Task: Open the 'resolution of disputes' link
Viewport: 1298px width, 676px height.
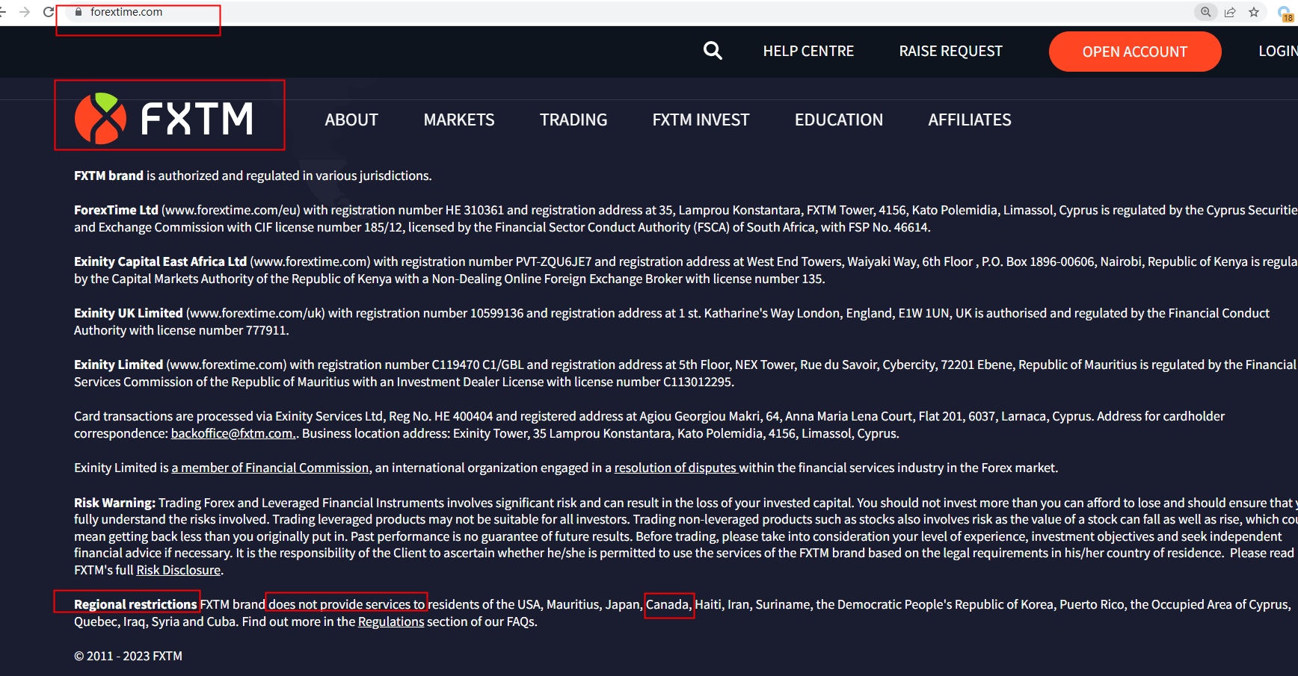Action: 676,468
